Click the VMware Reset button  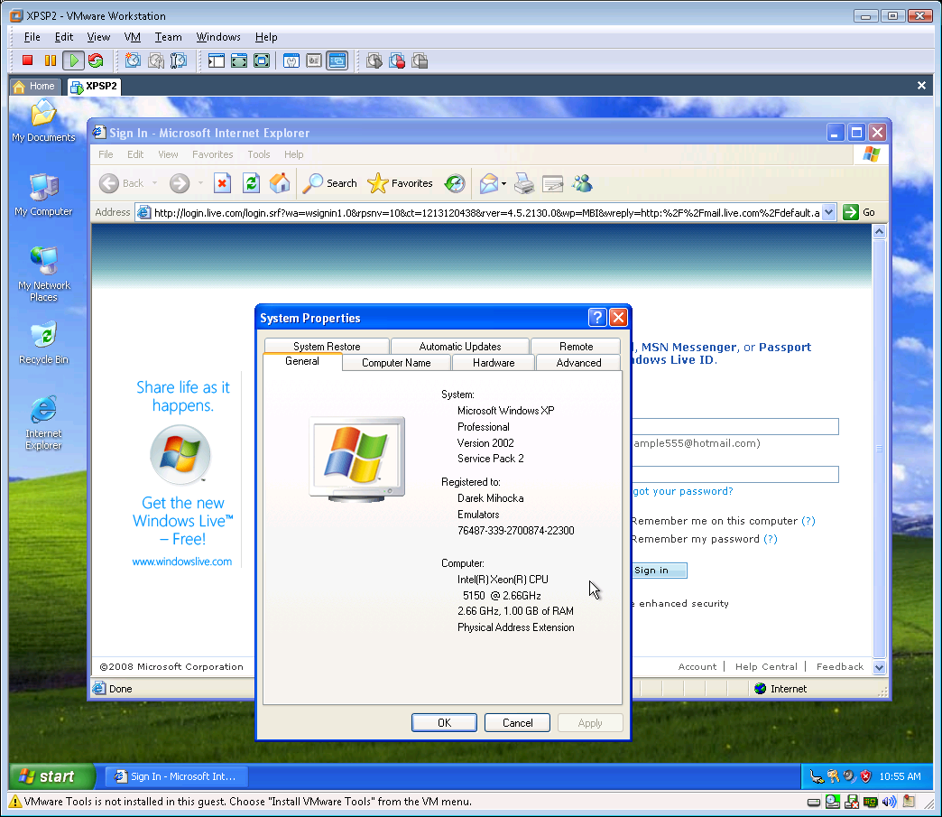click(96, 60)
